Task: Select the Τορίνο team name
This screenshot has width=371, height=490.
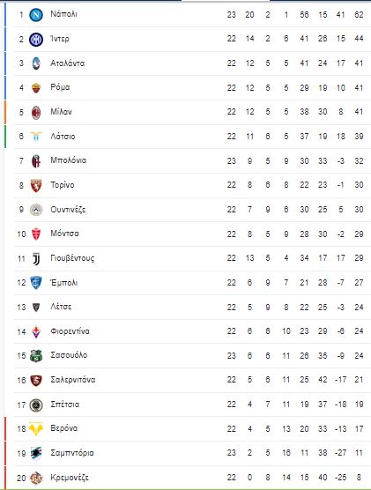Action: click(63, 185)
